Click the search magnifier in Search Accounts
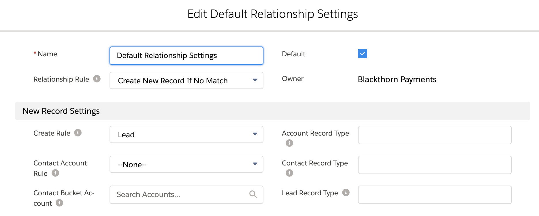Screen dimensions: 539x216 coord(253,194)
